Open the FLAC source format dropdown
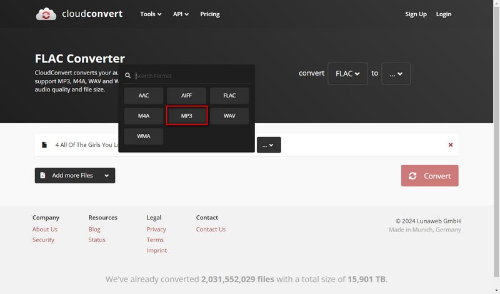The image size is (500, 294). click(347, 73)
